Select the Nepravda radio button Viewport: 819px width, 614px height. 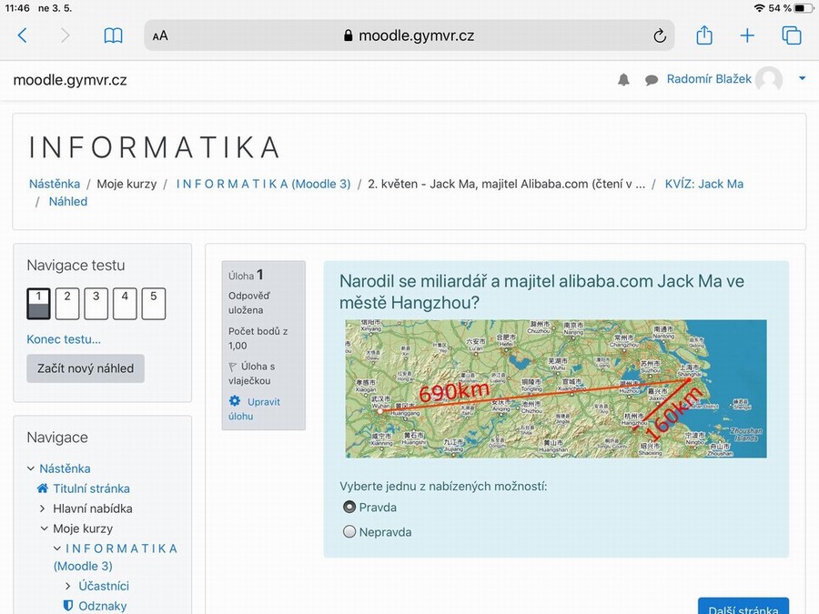349,531
